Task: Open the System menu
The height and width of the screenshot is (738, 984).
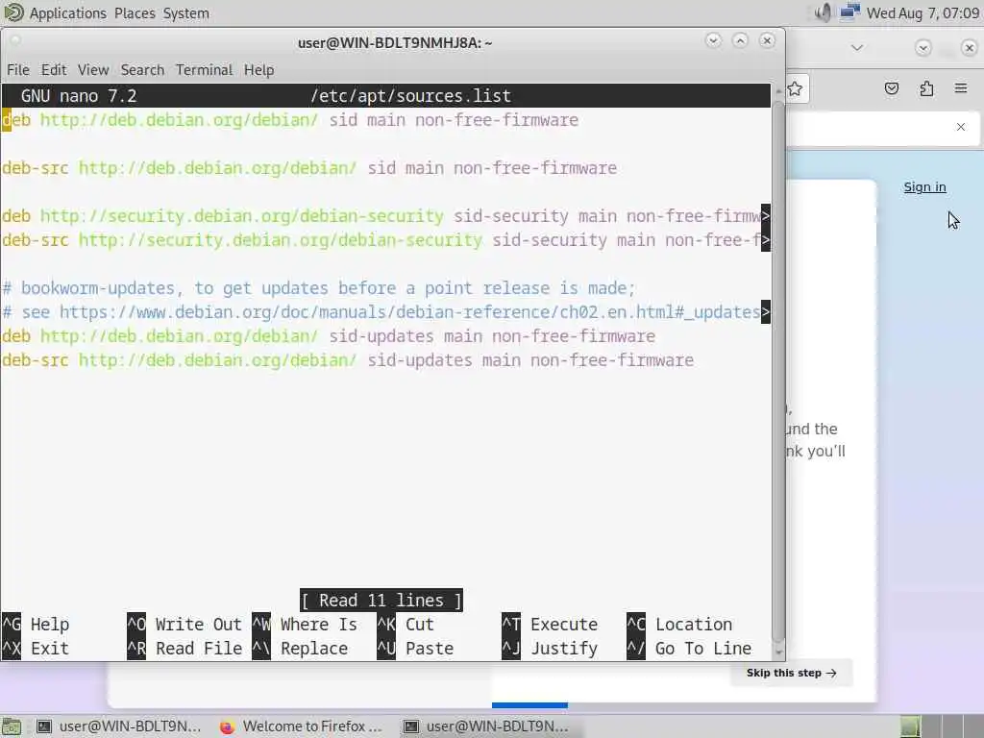Action: pos(186,13)
